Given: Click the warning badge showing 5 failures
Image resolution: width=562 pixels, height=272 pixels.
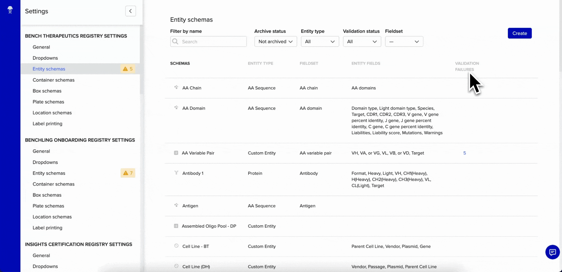Looking at the screenshot, I should tap(128, 69).
